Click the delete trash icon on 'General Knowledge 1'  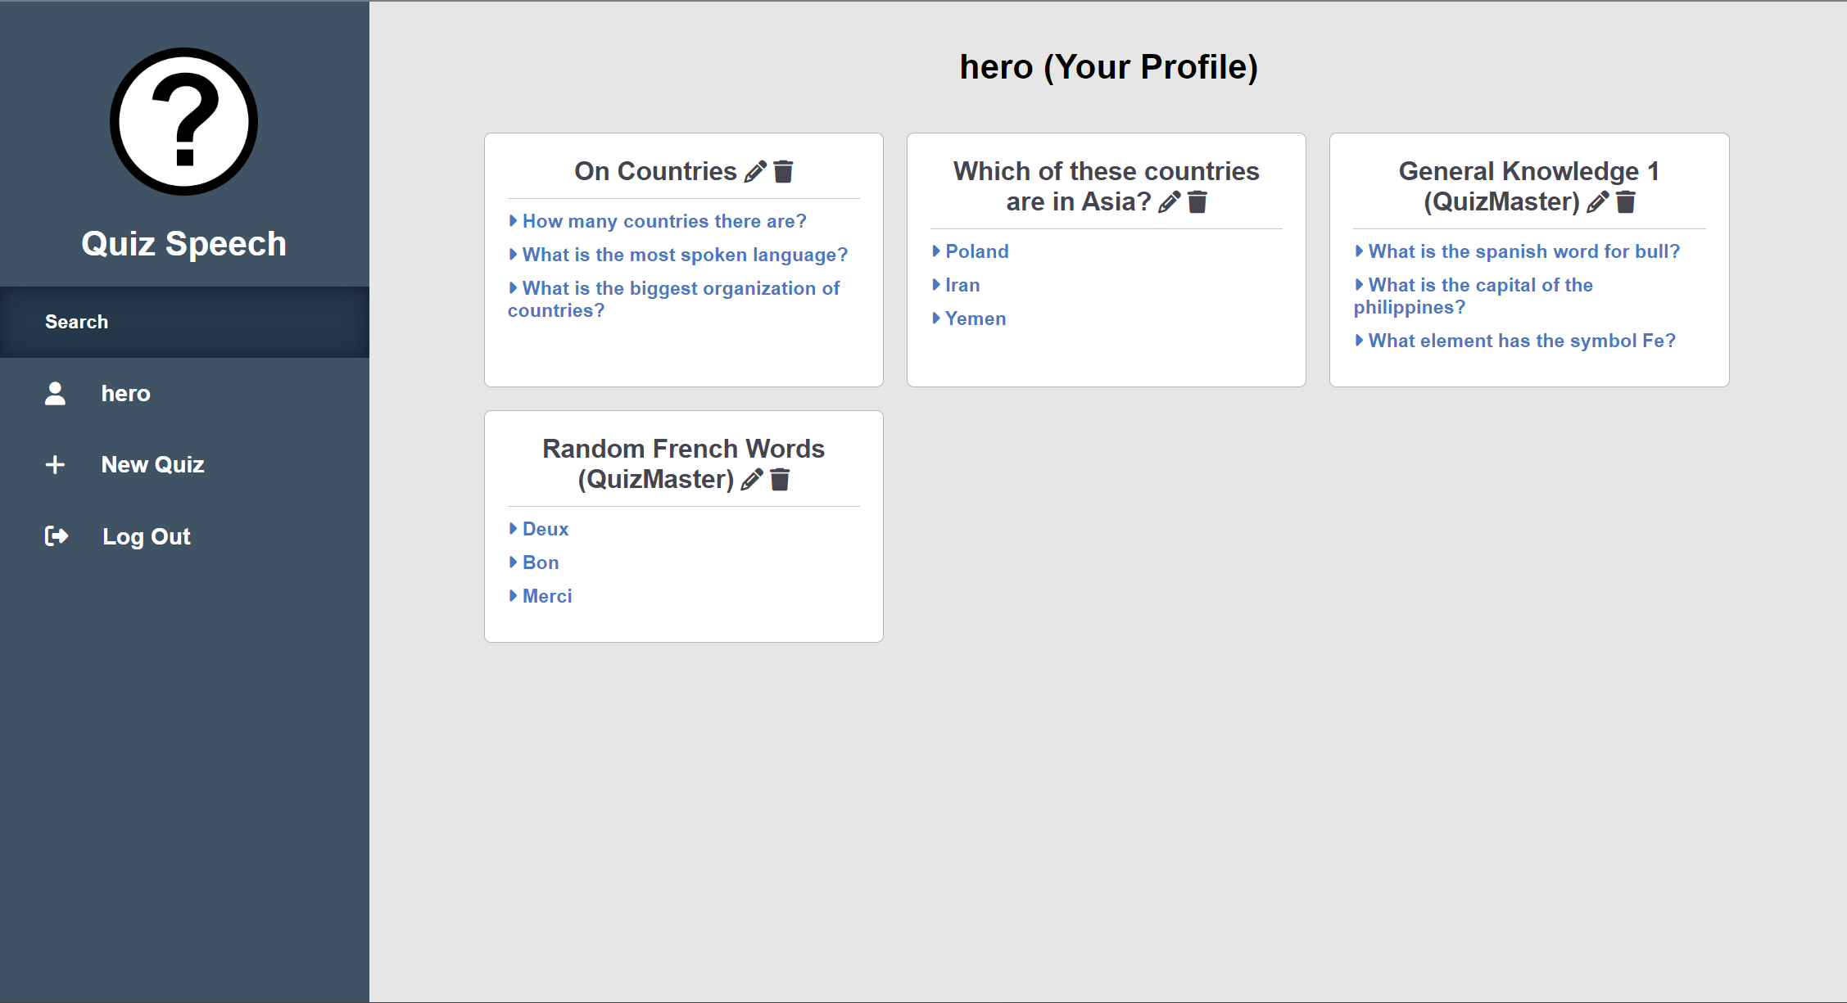1627,201
